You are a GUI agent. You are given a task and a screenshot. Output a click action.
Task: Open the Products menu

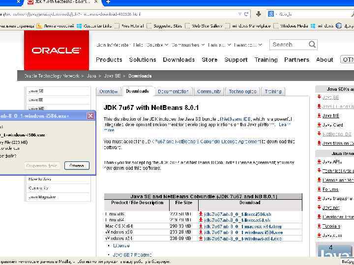click(109, 60)
